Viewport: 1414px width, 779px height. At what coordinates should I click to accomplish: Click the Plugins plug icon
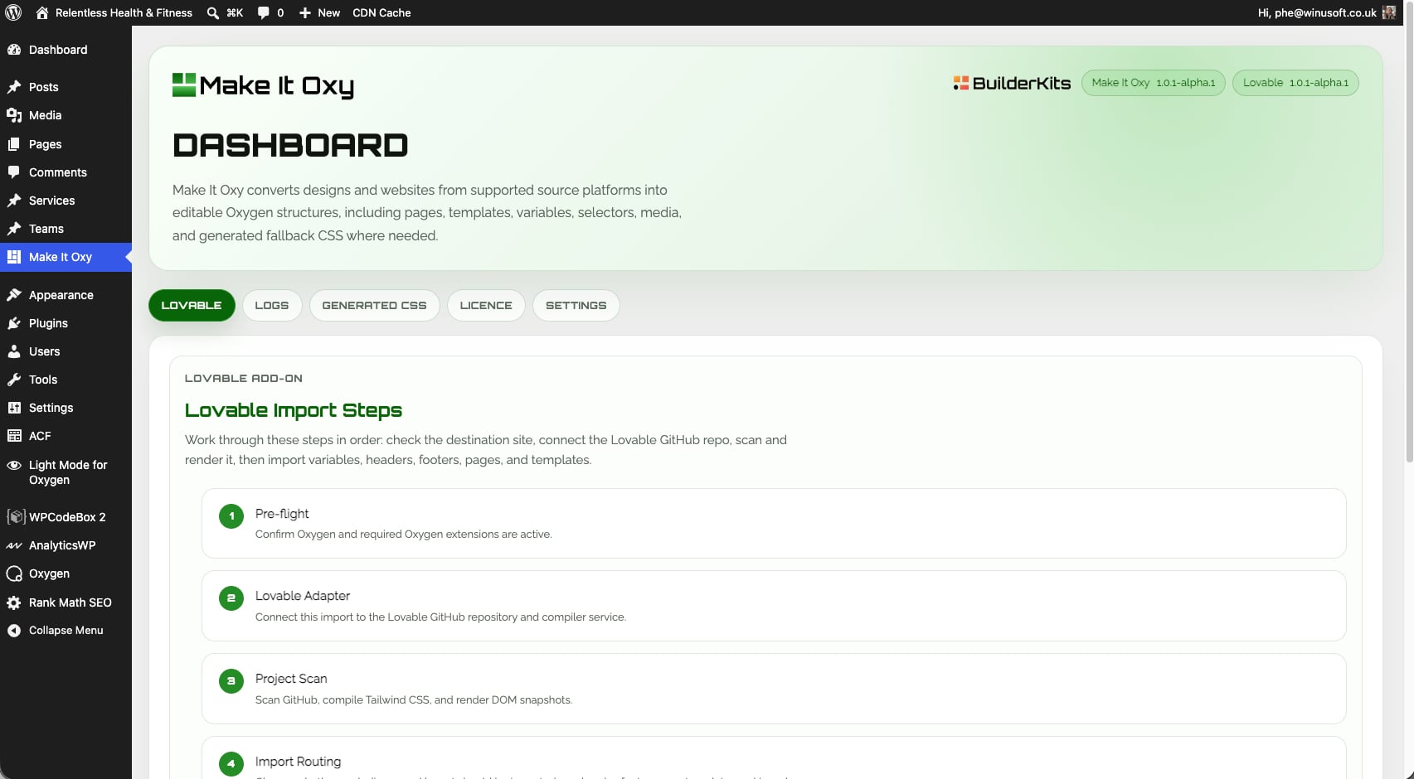[x=14, y=323]
